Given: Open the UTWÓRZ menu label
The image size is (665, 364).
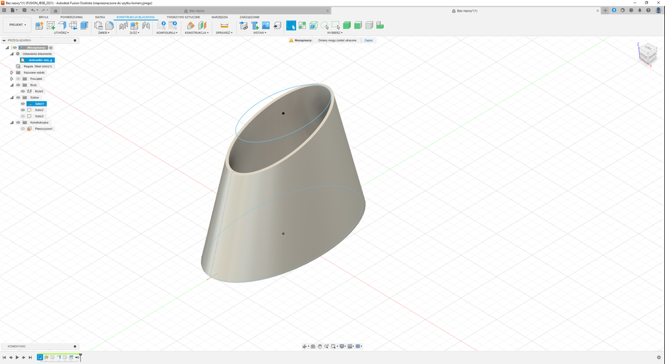Looking at the screenshot, I should point(61,32).
